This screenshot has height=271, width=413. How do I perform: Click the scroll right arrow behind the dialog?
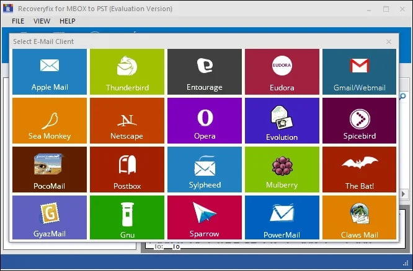403,194
